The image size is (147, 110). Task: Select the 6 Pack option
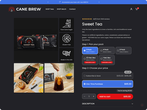coord(123,51)
